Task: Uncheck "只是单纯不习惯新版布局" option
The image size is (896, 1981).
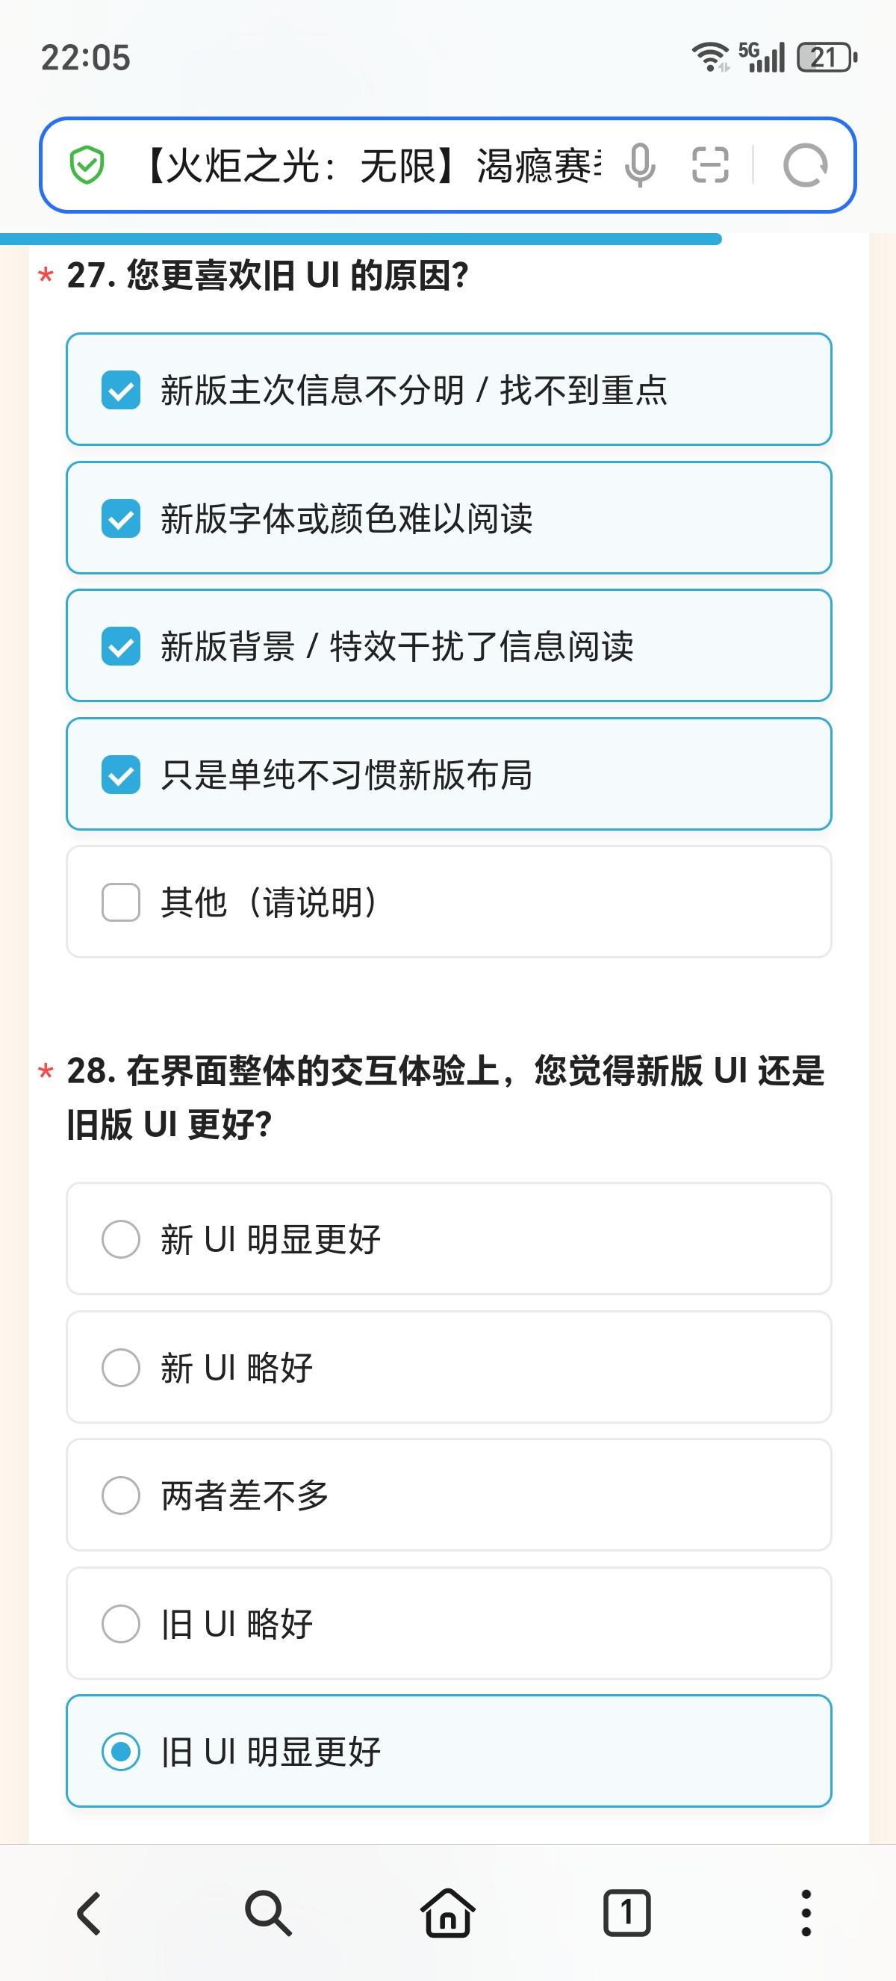Action: [x=121, y=775]
